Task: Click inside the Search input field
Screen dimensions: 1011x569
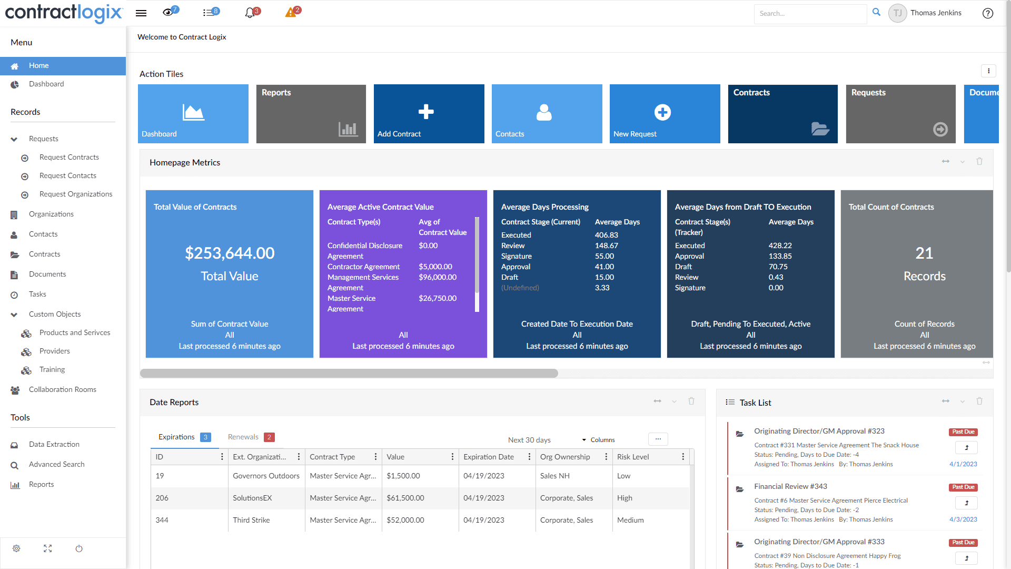Action: click(810, 13)
